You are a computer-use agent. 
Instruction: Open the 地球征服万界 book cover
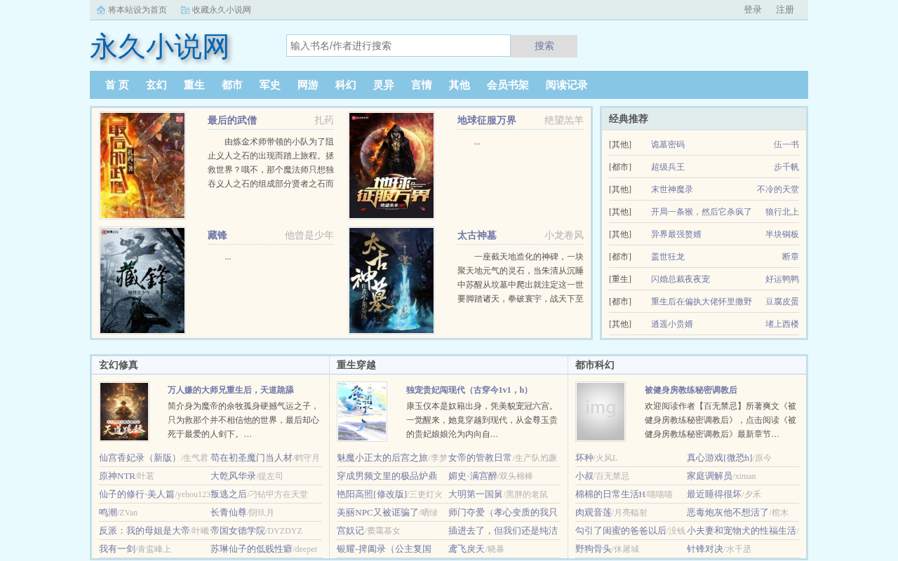coord(391,165)
